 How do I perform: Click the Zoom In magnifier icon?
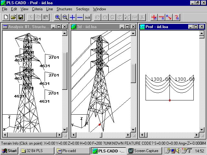58,17
